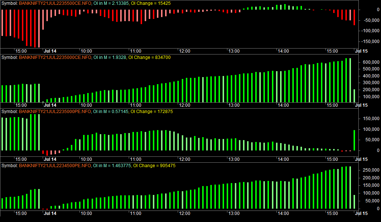Click the 400,000 axis label in 35000CE panel
The image size is (381, 222).
[371, 76]
